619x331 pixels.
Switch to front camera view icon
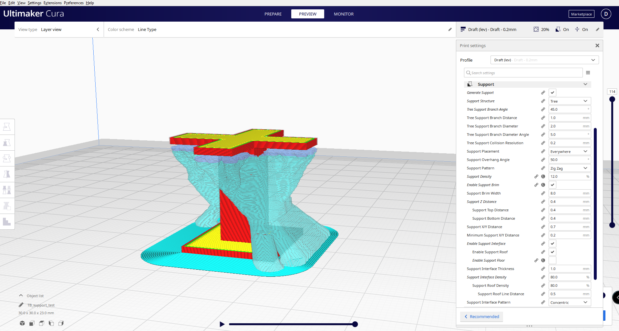32,323
